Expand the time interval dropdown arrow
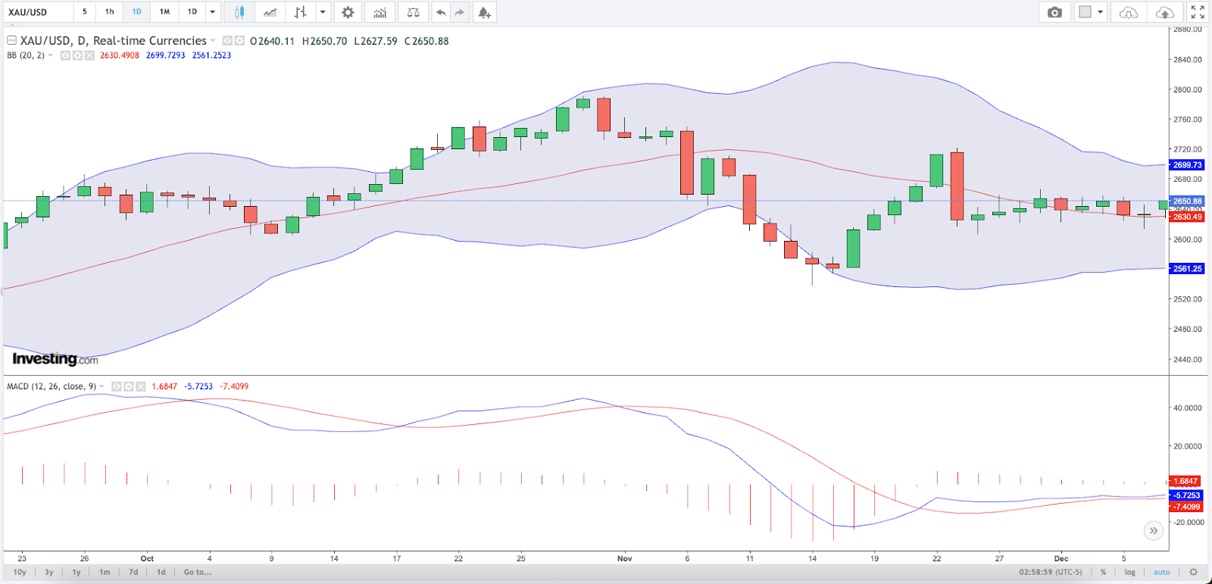The image size is (1212, 584). coord(213,12)
